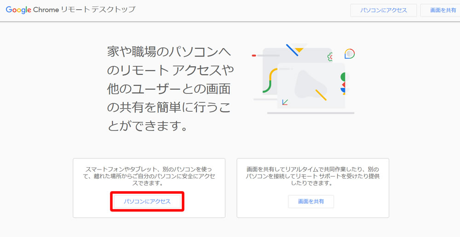Click the green semicircle shape in the illustration
The width and height of the screenshot is (460, 237).
tap(343, 77)
